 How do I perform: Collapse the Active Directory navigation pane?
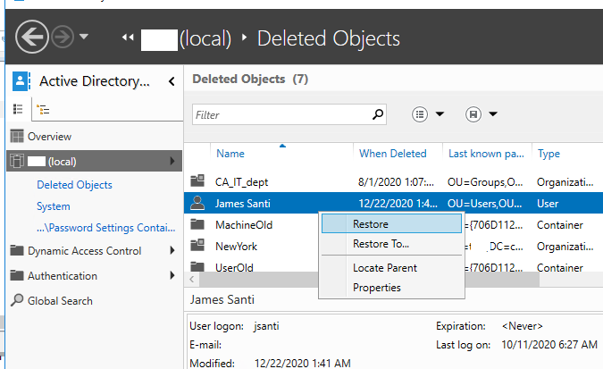click(x=171, y=81)
